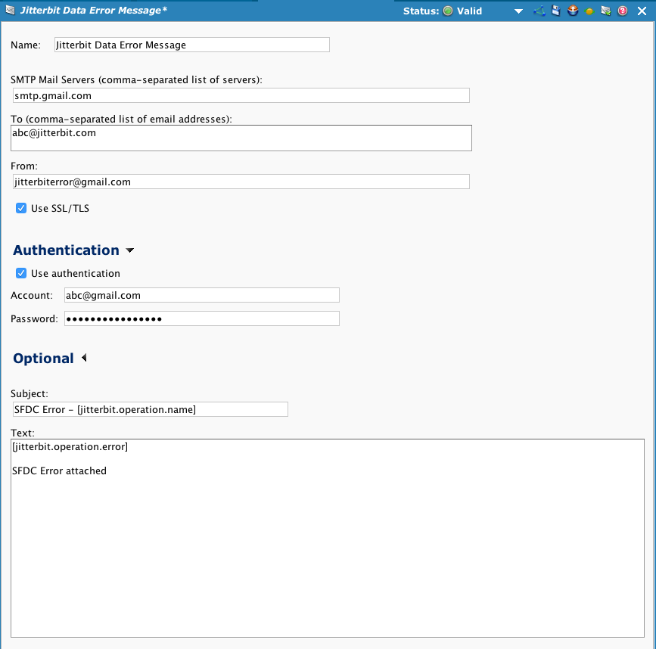656x649 pixels.
Task: Focus the SMTP Mail Servers field
Action: point(241,95)
